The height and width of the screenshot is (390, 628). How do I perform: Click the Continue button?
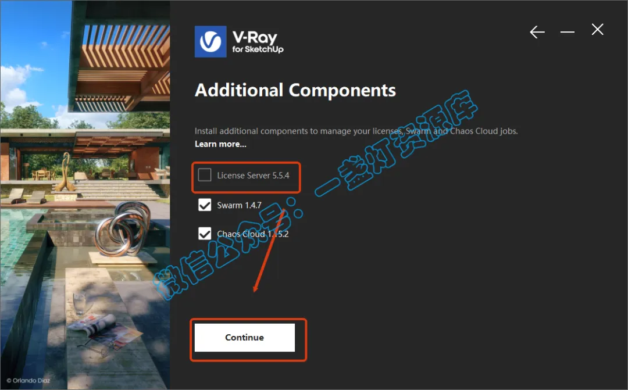244,338
